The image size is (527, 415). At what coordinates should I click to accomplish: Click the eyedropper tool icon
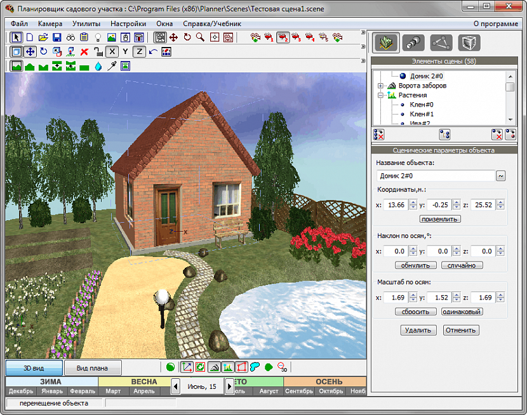click(112, 65)
